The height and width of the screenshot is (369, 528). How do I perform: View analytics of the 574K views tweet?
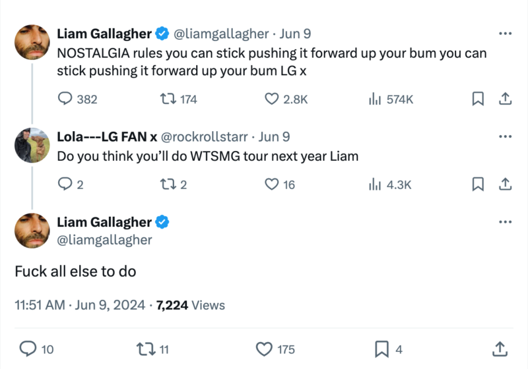click(376, 99)
